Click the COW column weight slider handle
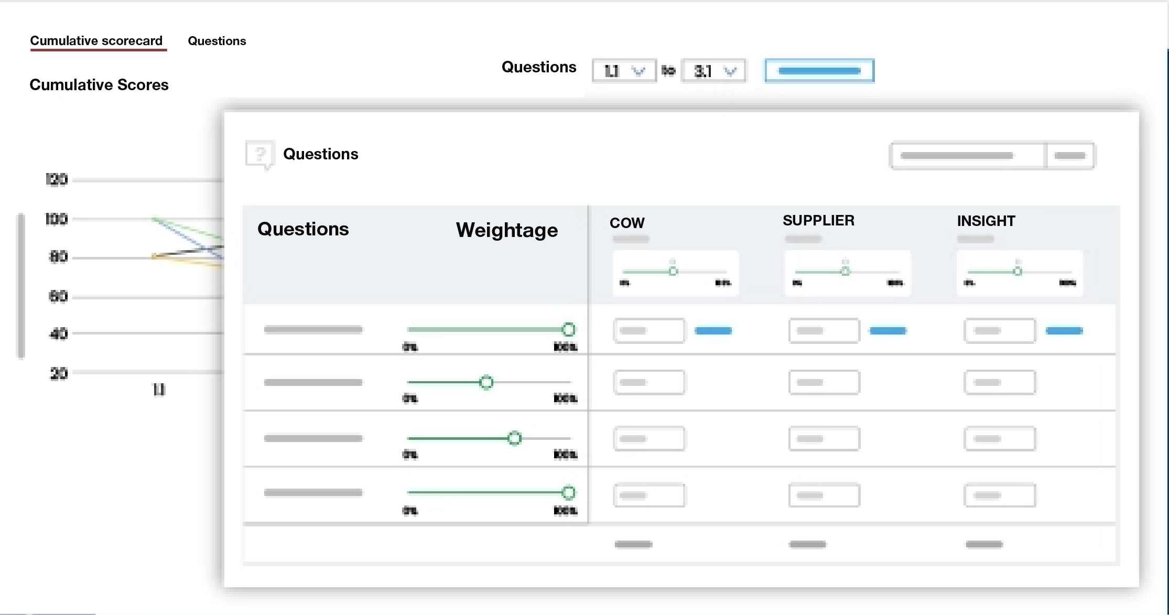 pos(673,271)
